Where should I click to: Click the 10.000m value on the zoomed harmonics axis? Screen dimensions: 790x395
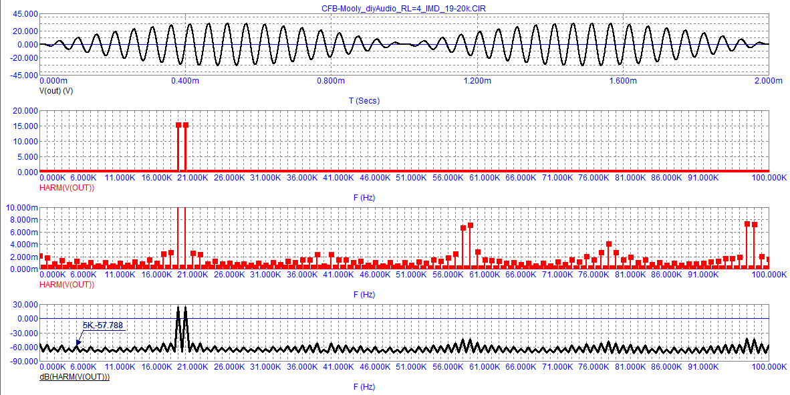coord(22,208)
